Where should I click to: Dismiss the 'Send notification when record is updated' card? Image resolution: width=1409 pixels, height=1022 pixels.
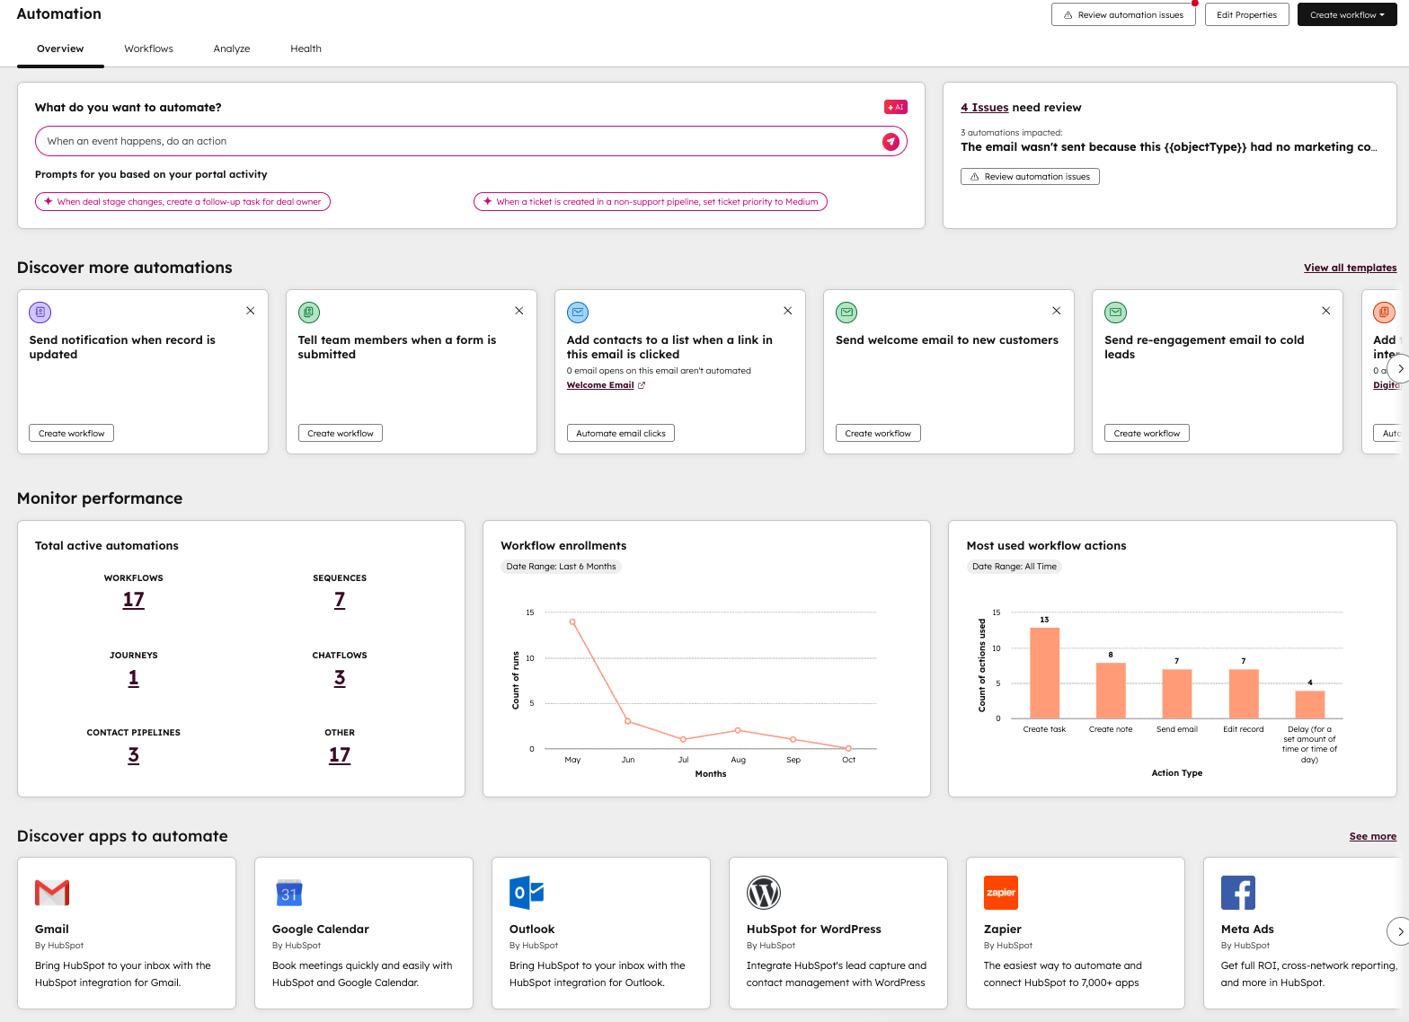251,311
